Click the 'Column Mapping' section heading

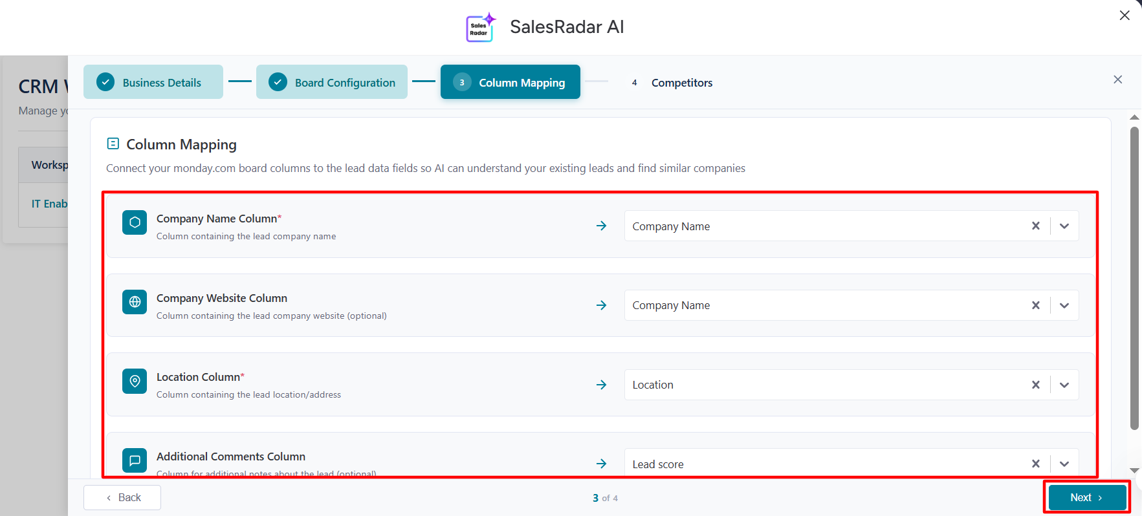[x=181, y=144]
